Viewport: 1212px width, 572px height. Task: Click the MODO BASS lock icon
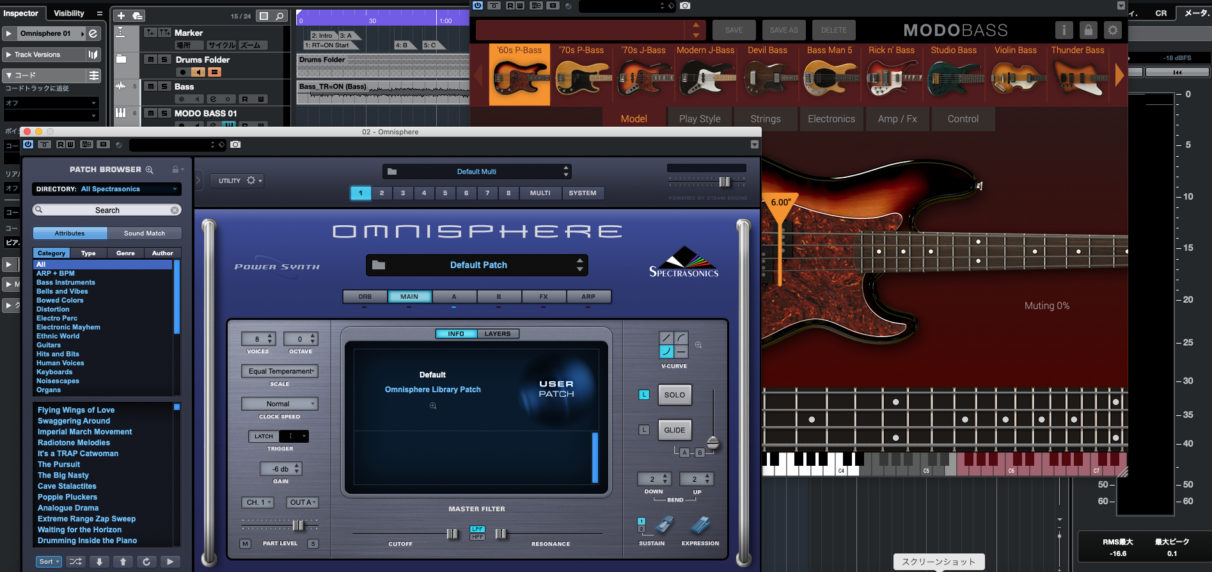(x=1089, y=30)
